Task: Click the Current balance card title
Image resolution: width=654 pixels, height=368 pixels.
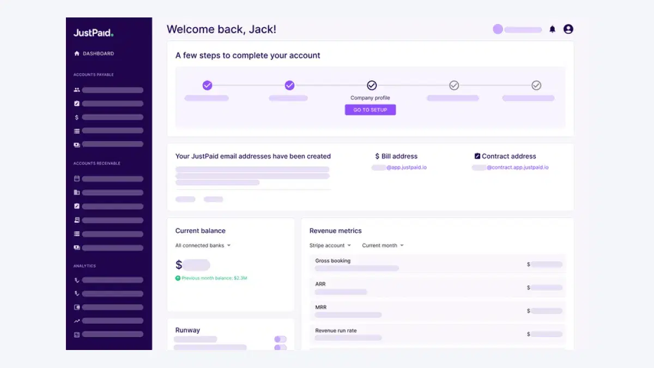Action: click(201, 231)
